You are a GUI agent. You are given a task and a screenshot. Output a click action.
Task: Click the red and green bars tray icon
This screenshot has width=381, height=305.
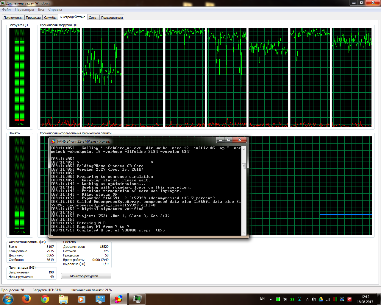coord(335,299)
